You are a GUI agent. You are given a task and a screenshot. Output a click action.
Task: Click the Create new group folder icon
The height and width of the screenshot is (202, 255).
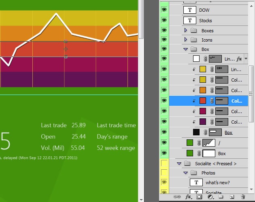(x=221, y=197)
